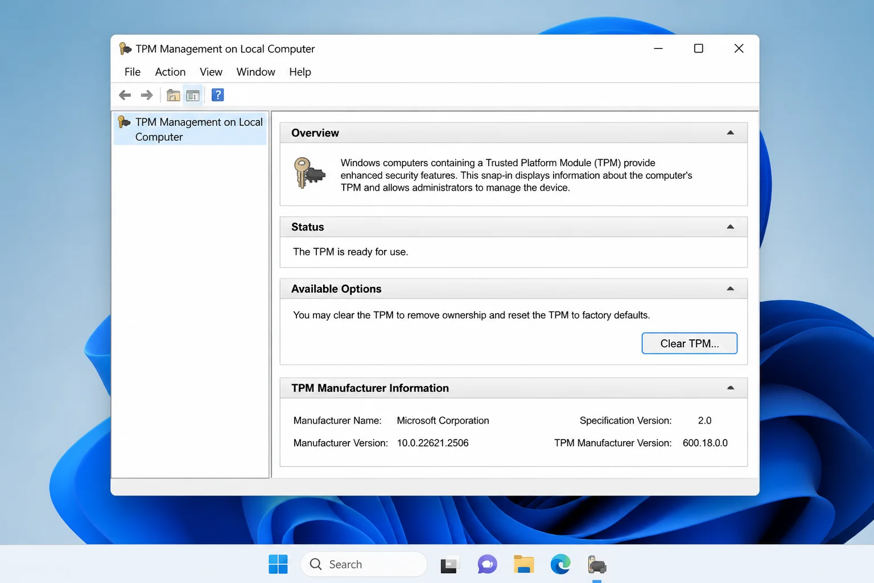Launch the Chat app from the taskbar
Image resolution: width=874 pixels, height=583 pixels.
coord(487,564)
